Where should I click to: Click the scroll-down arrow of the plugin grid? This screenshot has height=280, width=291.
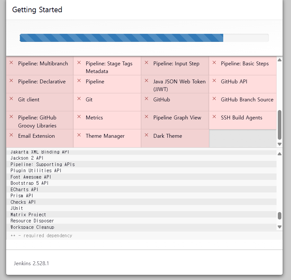tap(279, 144)
